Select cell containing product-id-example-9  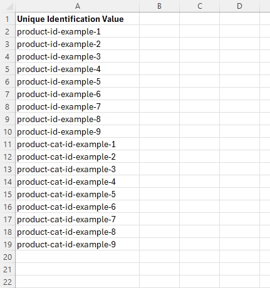(x=78, y=131)
